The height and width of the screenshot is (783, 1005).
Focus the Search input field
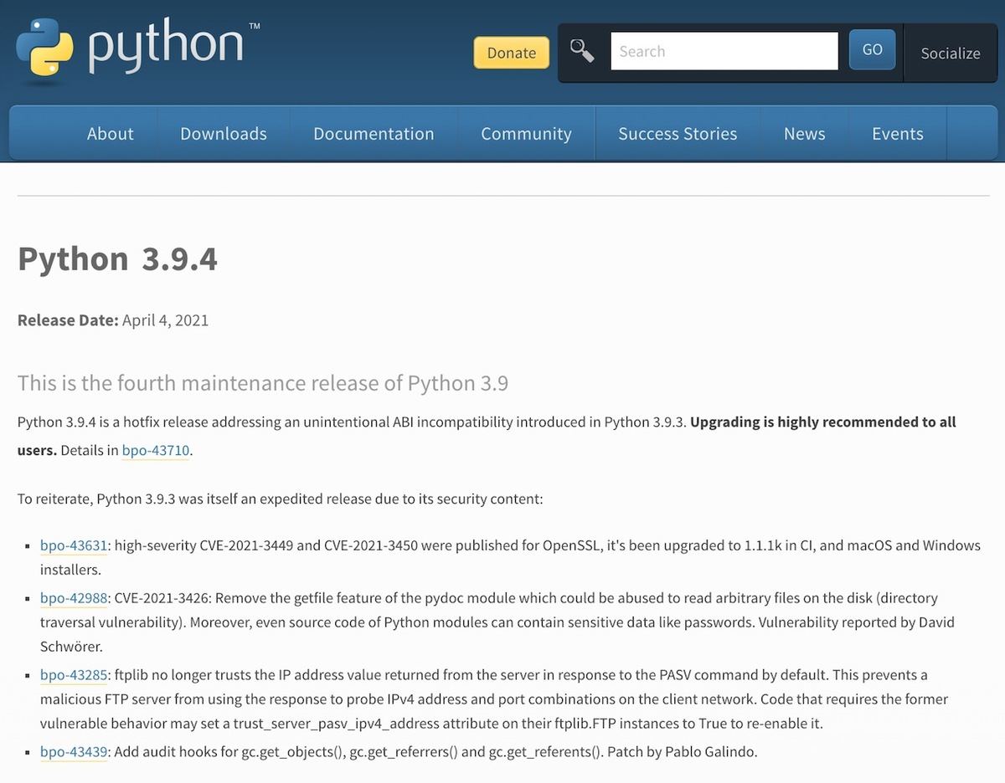coord(724,51)
